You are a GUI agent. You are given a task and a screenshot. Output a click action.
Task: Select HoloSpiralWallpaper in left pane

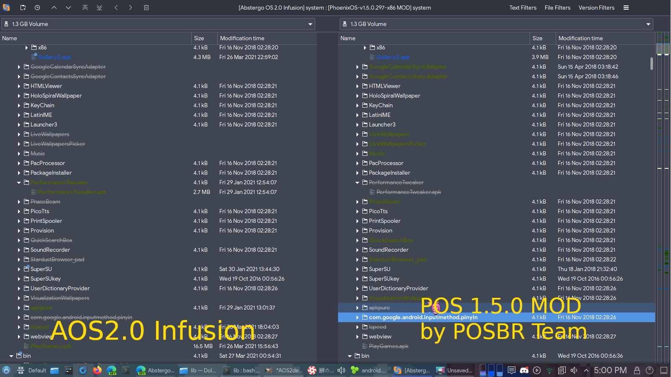click(x=56, y=96)
